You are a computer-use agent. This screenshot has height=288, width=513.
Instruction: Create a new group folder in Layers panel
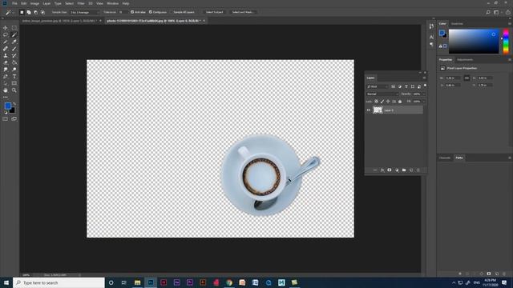404,170
